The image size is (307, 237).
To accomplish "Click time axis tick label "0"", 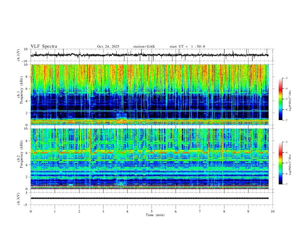I will click(x=31, y=211).
